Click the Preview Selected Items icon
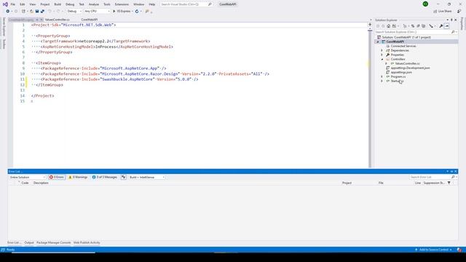Viewport: 466px width, 262px height. (446, 26)
